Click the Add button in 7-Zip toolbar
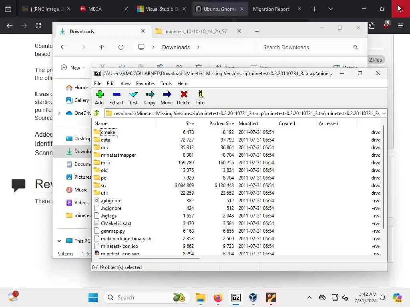Viewport: 410px width, 307px height. point(99,98)
